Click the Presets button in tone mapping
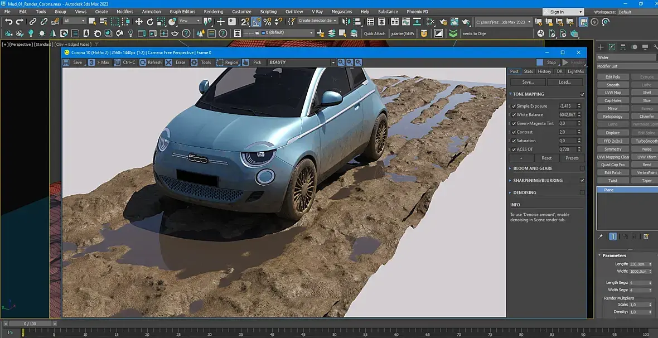This screenshot has height=338, width=658. [572, 158]
